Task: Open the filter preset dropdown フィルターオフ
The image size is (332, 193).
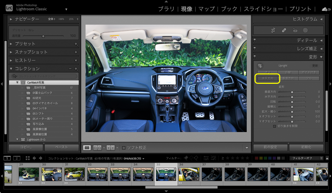Action: click(x=307, y=158)
